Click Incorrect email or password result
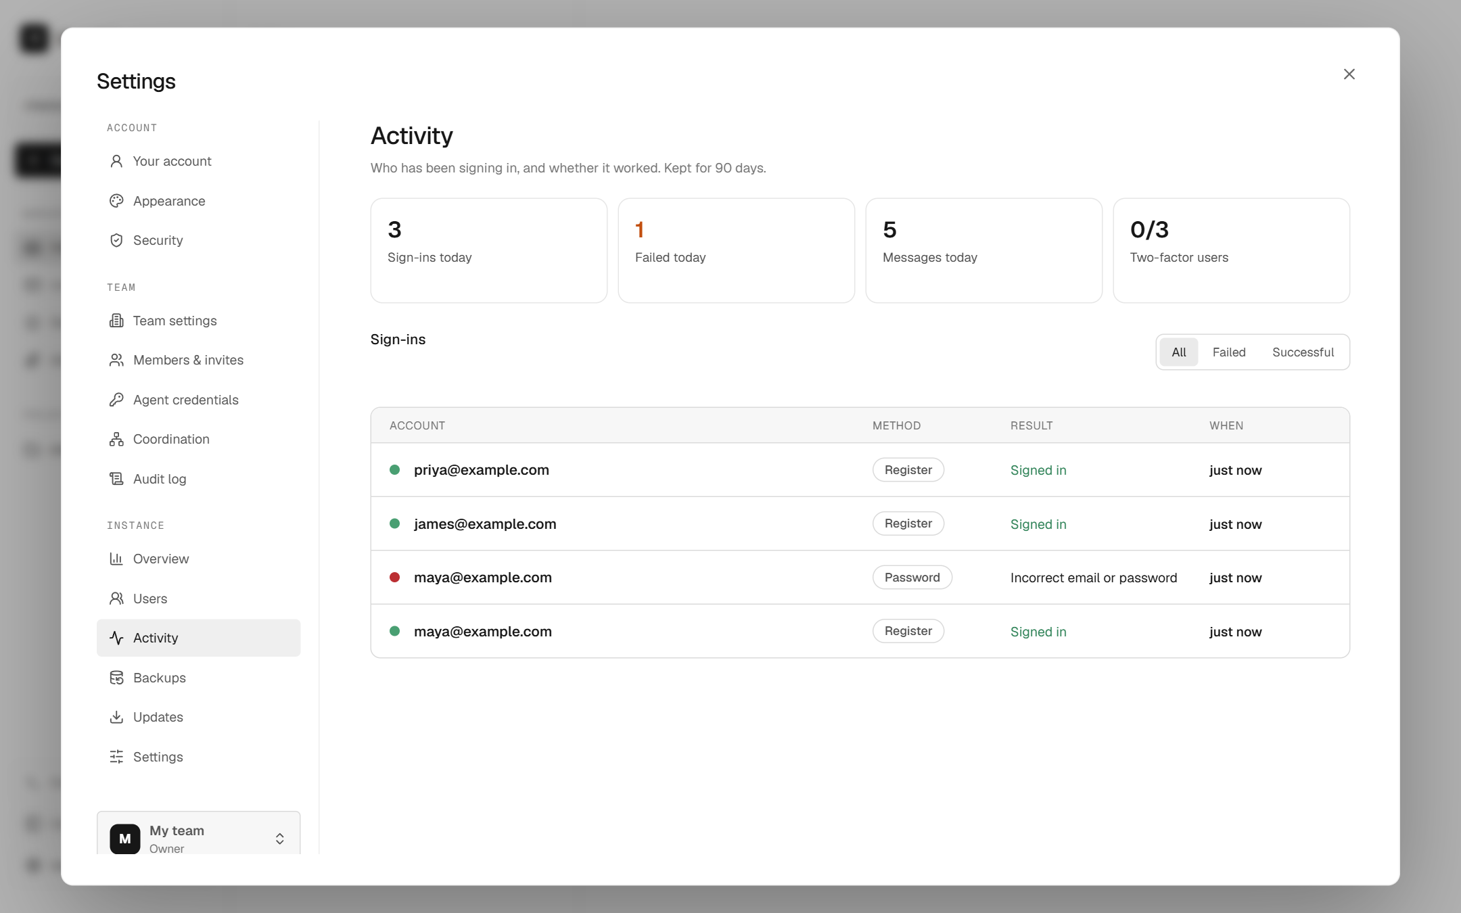Viewport: 1461px width, 913px height. point(1094,578)
